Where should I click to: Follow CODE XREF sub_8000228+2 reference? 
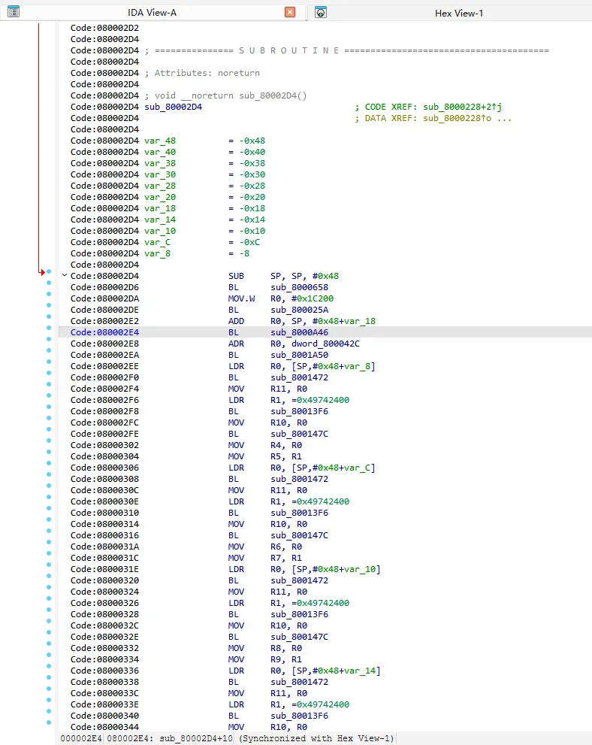[462, 107]
